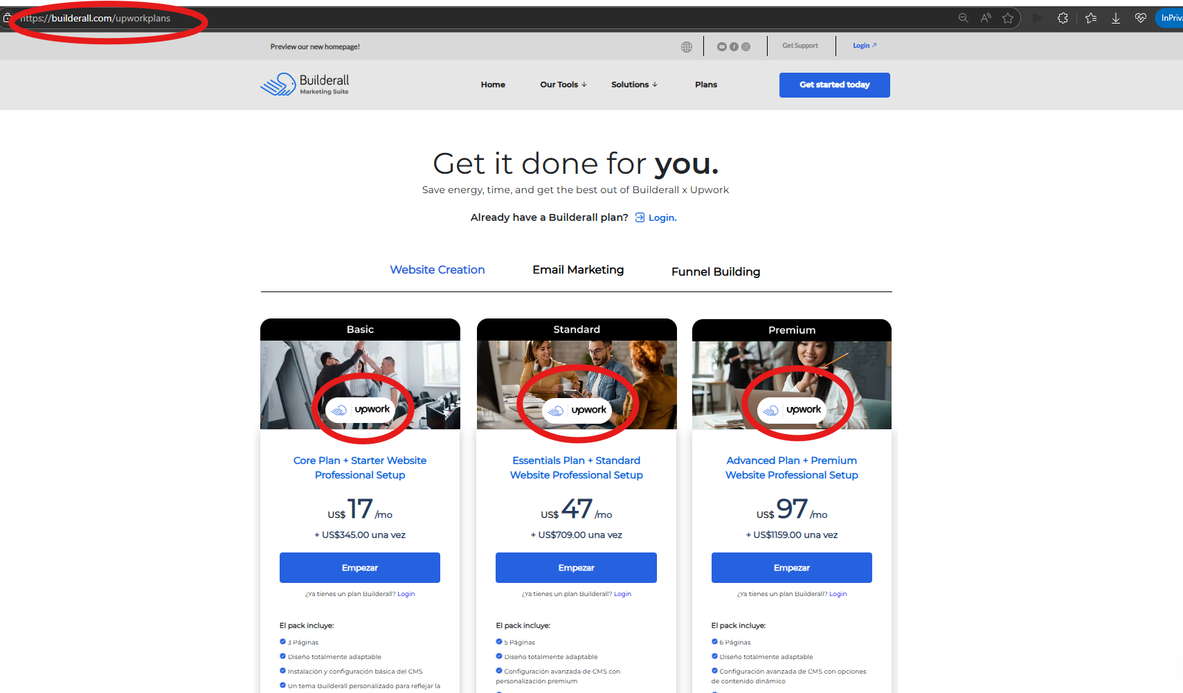
Task: Open Read Aloud from address bar
Action: pos(986,18)
